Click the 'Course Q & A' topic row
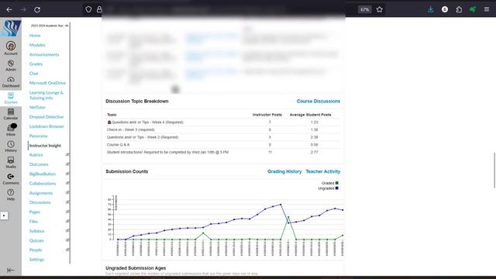496x279 pixels. (223, 145)
